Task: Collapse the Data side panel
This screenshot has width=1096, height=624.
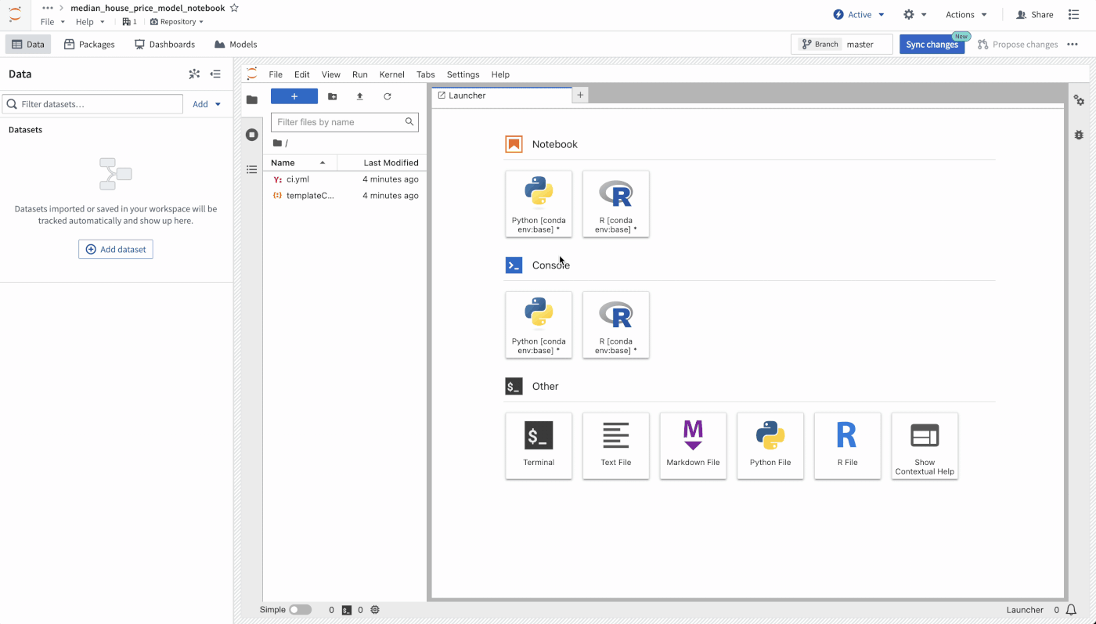Action: click(x=215, y=74)
